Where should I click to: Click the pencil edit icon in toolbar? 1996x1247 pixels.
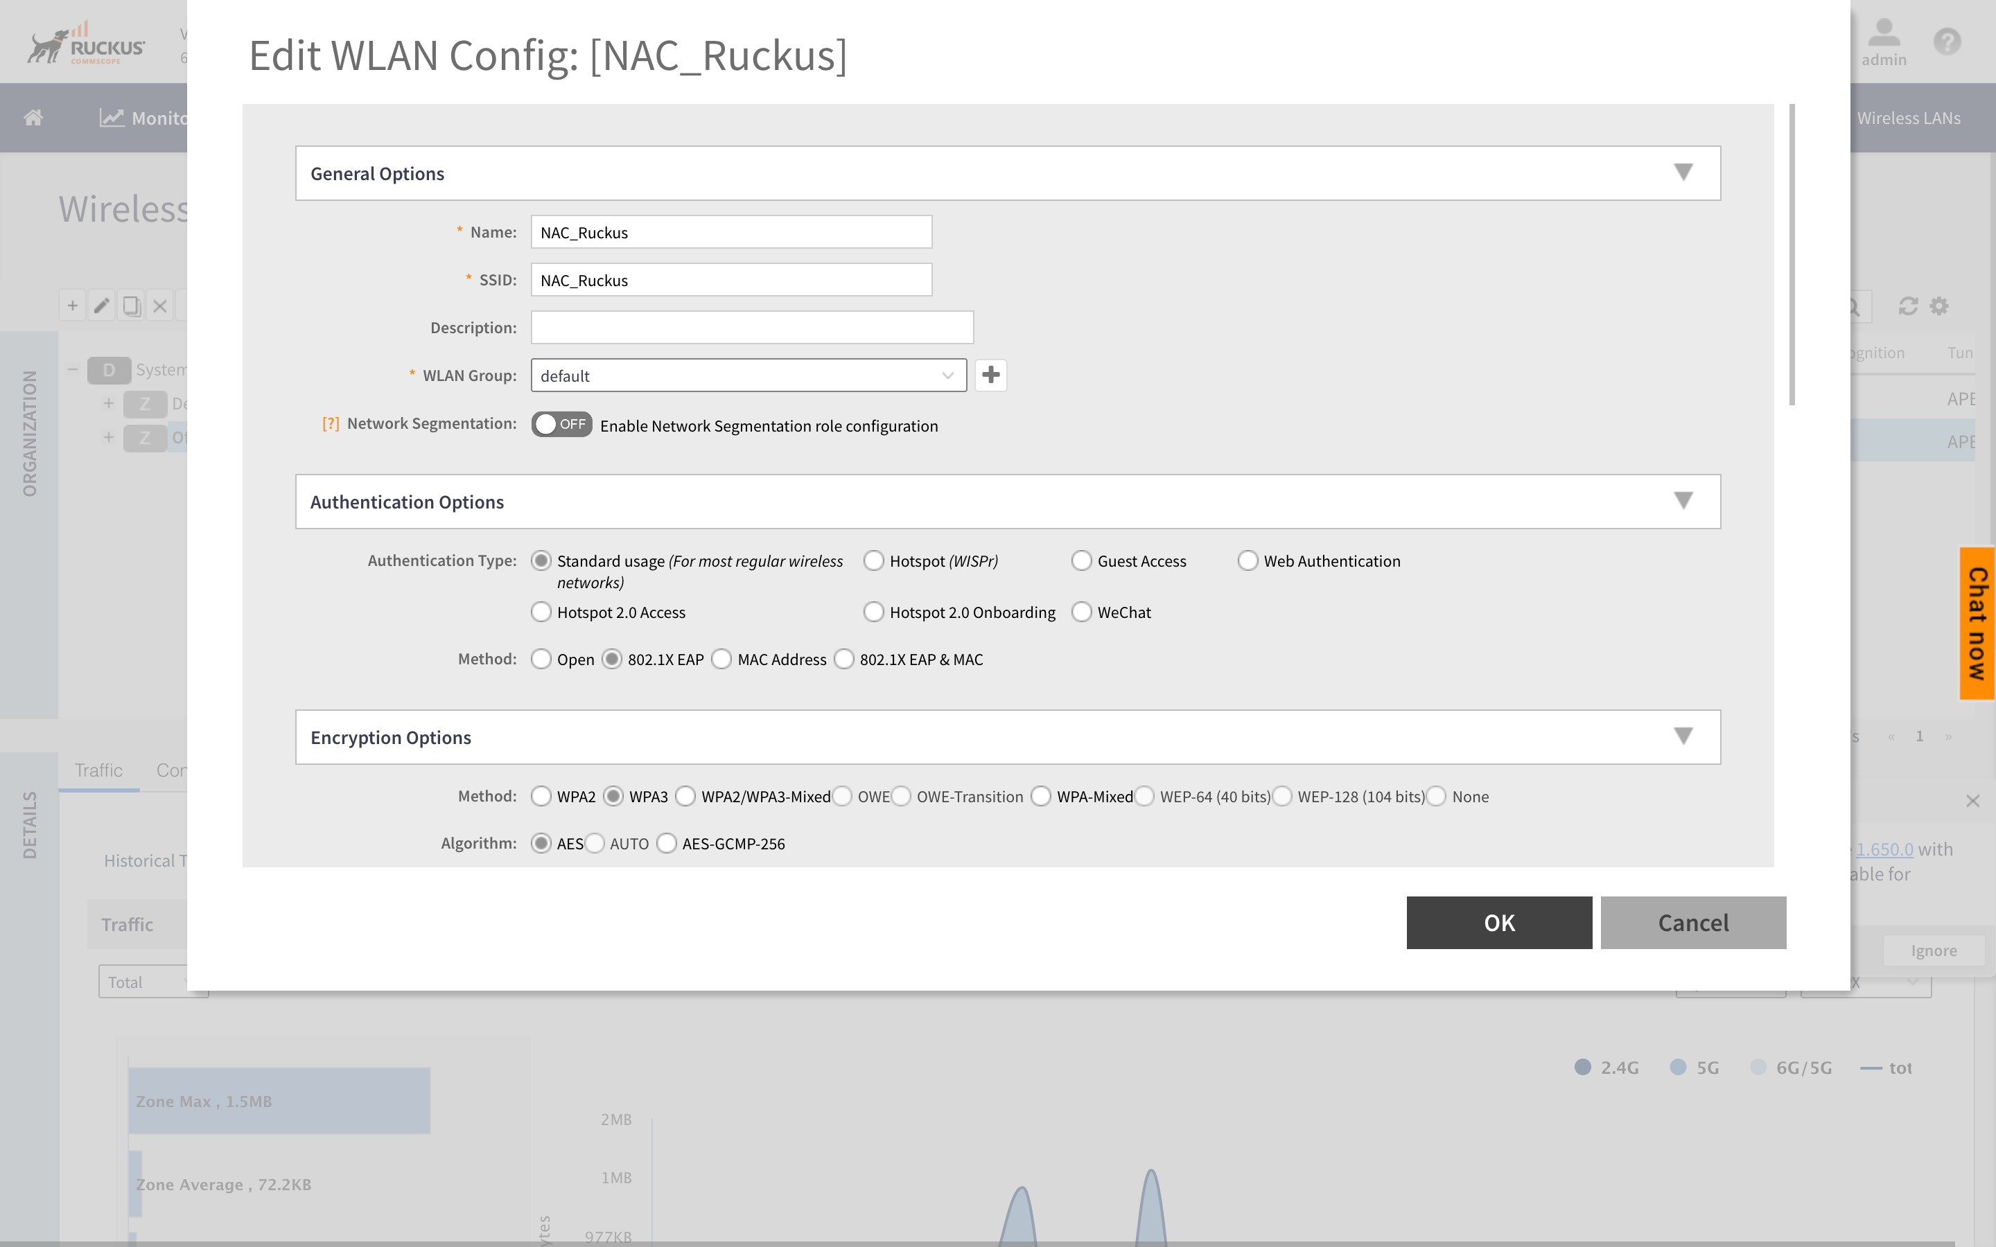(x=101, y=306)
